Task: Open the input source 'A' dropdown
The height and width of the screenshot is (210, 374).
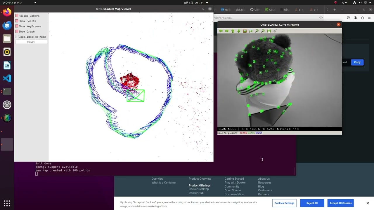Action: [344, 3]
